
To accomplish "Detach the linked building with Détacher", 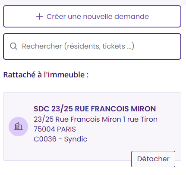I will pos(153,159).
